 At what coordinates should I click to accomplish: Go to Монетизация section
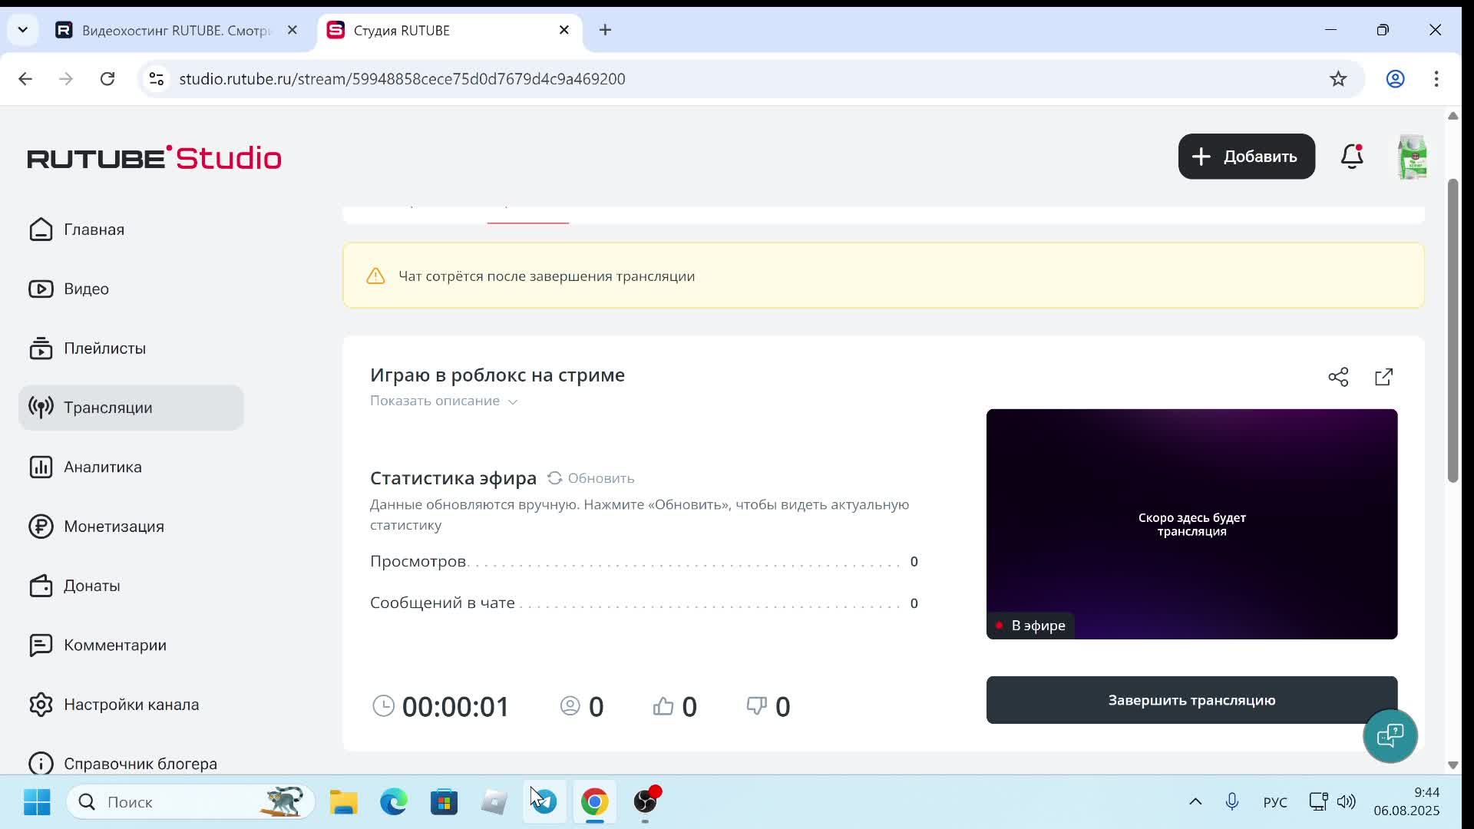[x=114, y=527]
